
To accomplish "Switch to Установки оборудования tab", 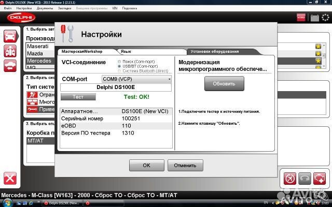I will pos(215,52).
